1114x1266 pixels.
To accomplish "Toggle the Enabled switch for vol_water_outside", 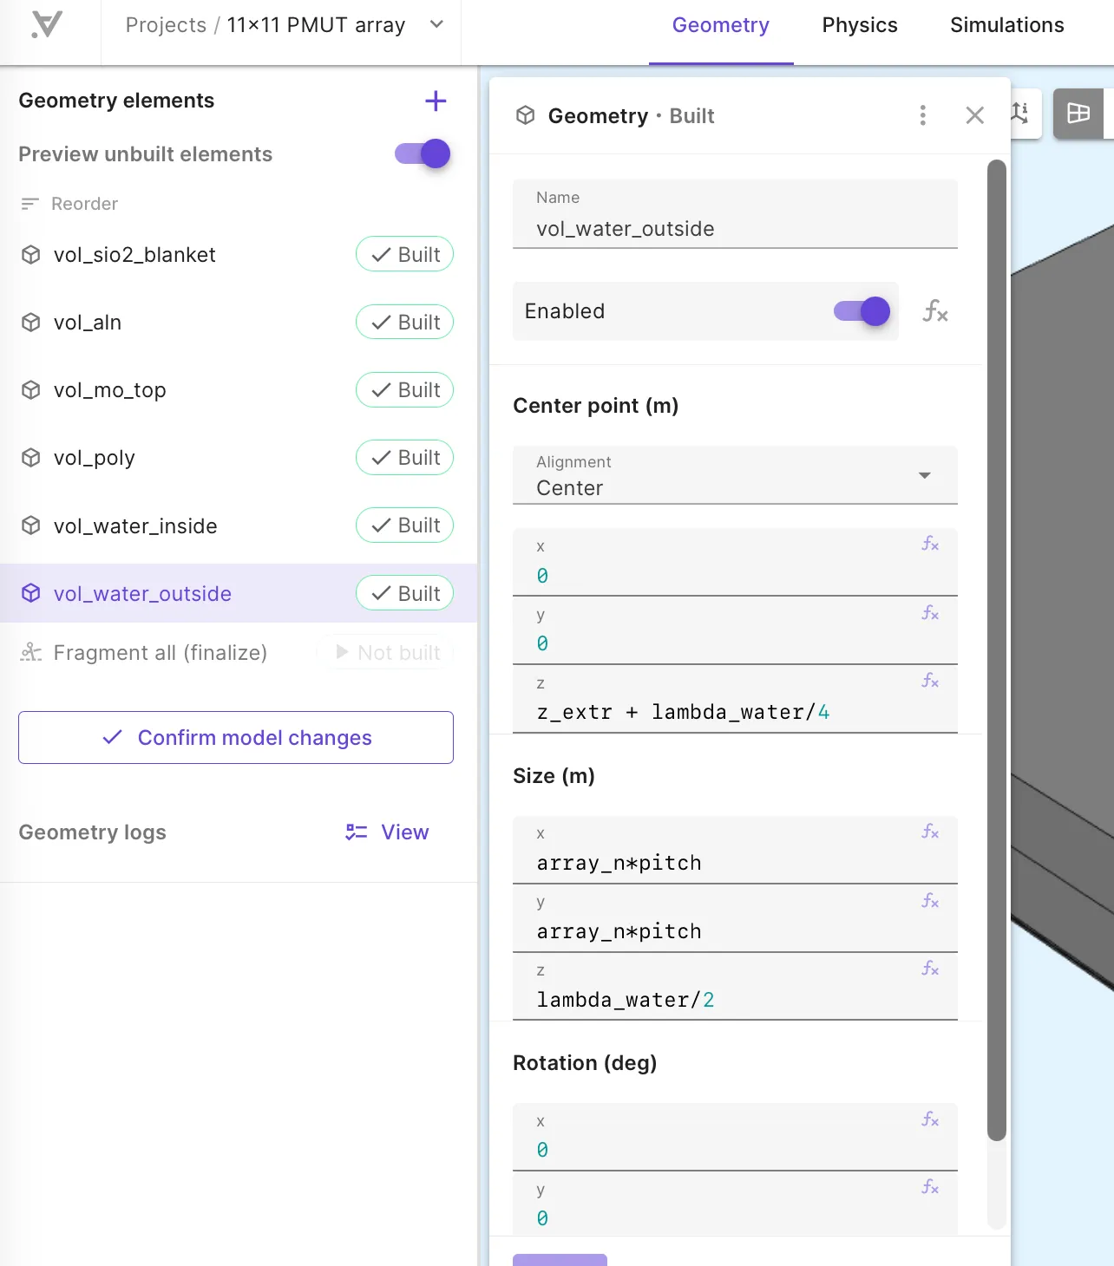I will pyautogui.click(x=862, y=311).
